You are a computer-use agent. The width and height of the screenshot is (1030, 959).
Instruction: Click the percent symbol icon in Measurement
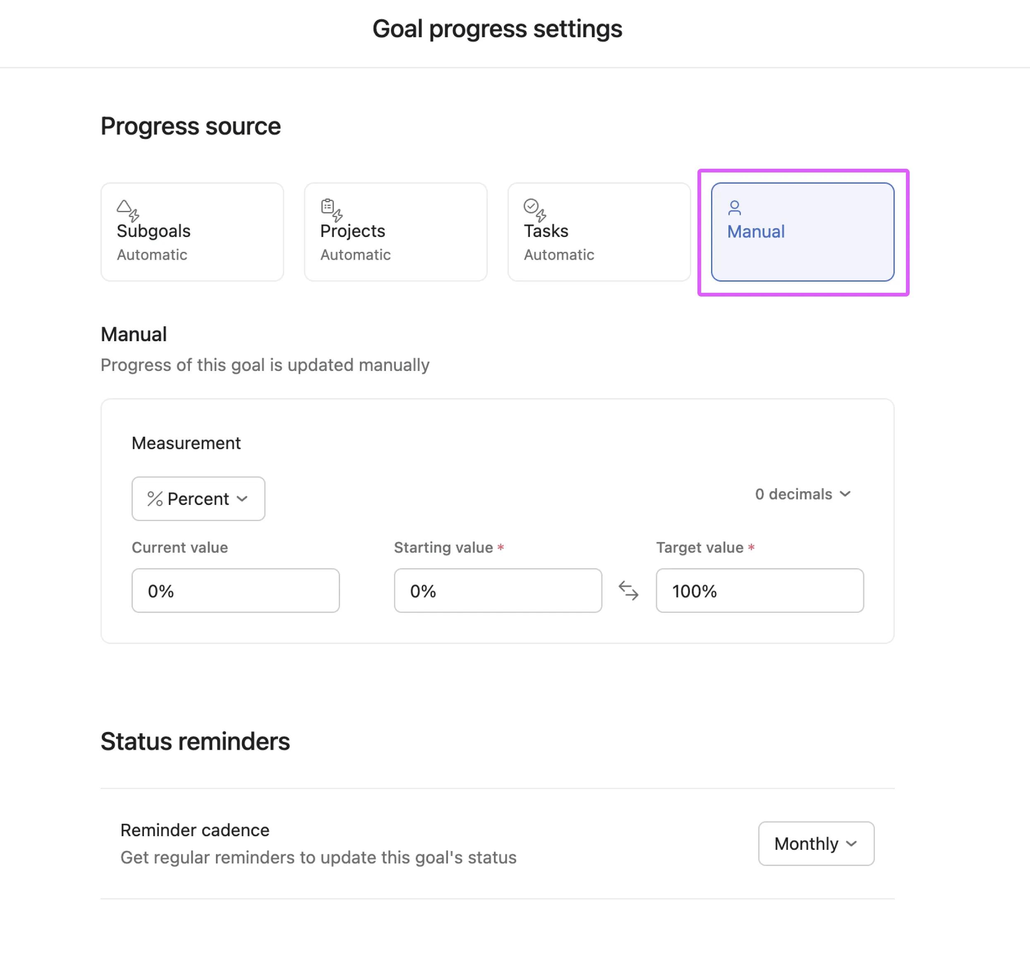(155, 498)
